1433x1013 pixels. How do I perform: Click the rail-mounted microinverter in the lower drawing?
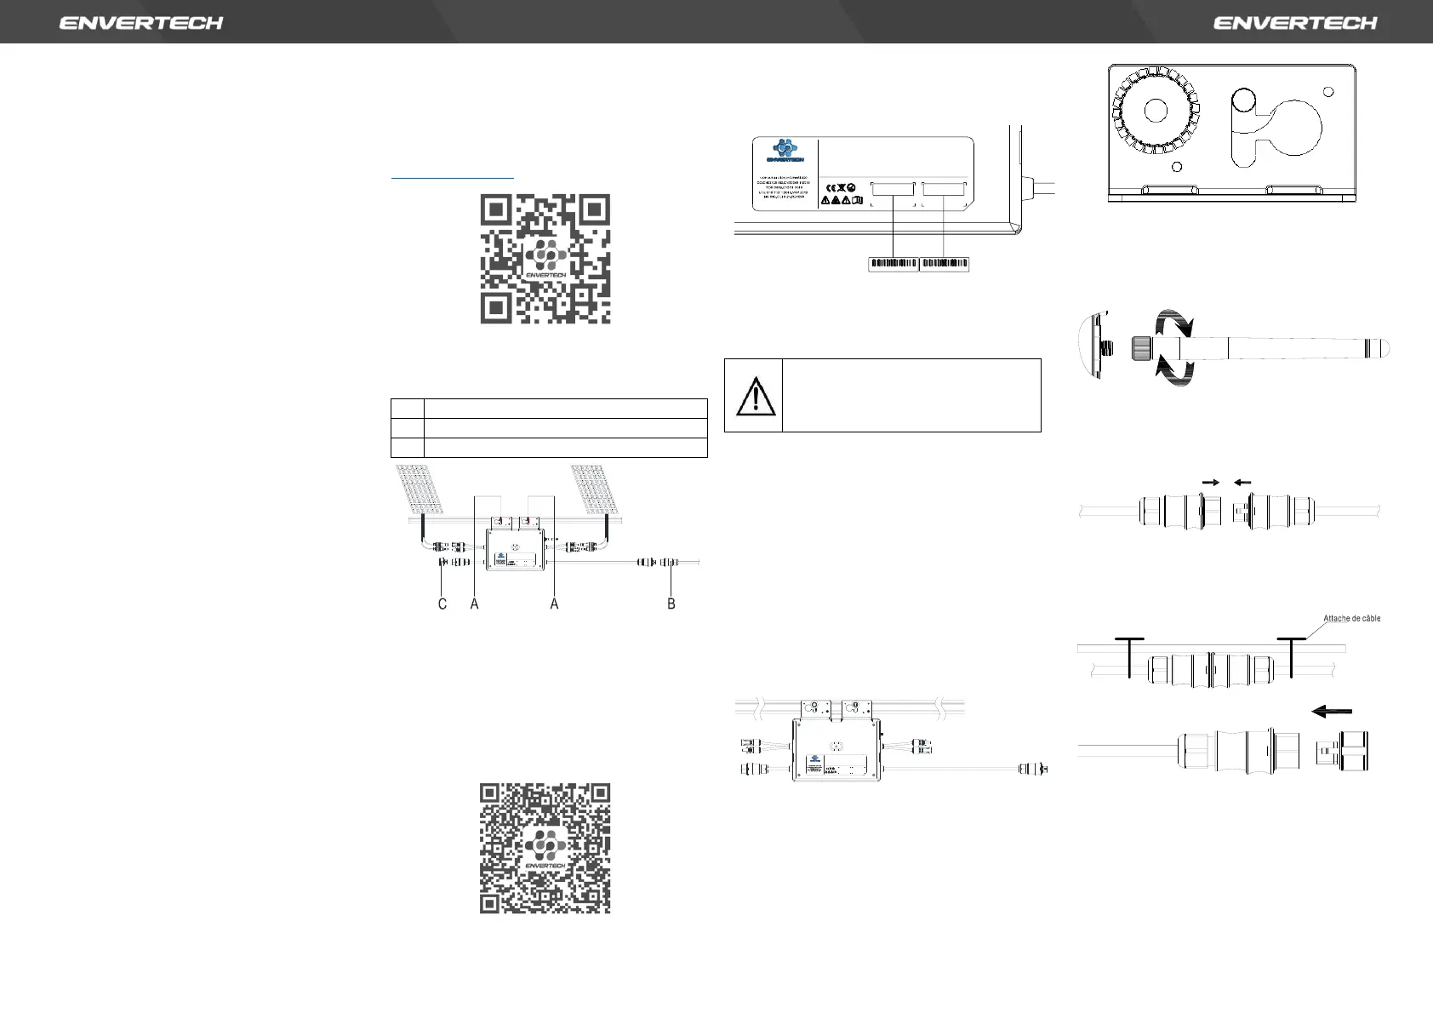pyautogui.click(x=836, y=750)
